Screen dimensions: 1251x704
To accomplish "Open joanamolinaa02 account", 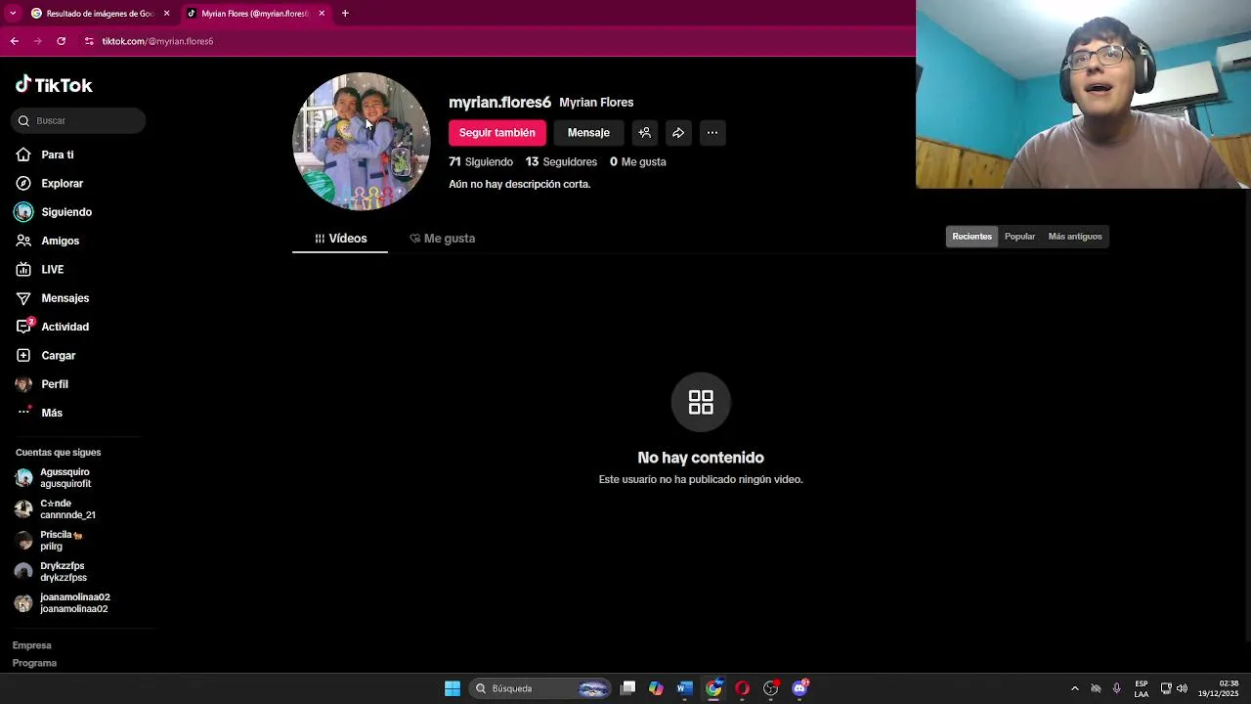I will click(x=74, y=602).
